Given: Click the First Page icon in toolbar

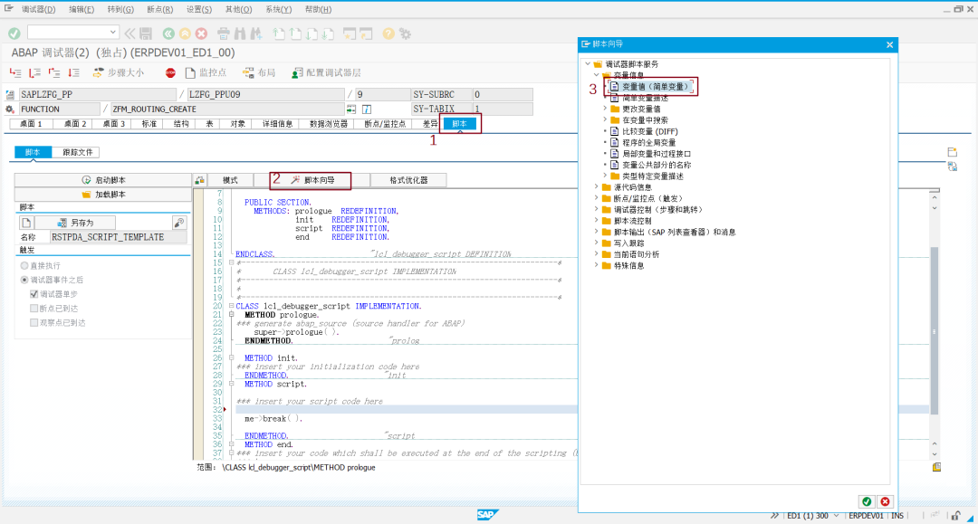Looking at the screenshot, I should 279,33.
